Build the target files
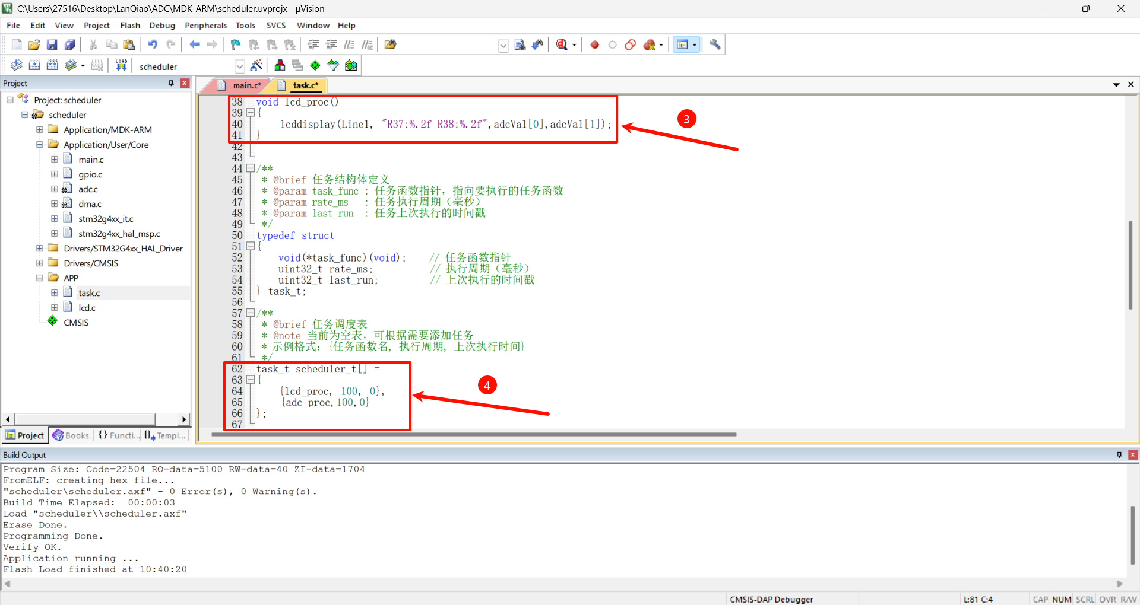Image resolution: width=1140 pixels, height=605 pixels. click(34, 65)
